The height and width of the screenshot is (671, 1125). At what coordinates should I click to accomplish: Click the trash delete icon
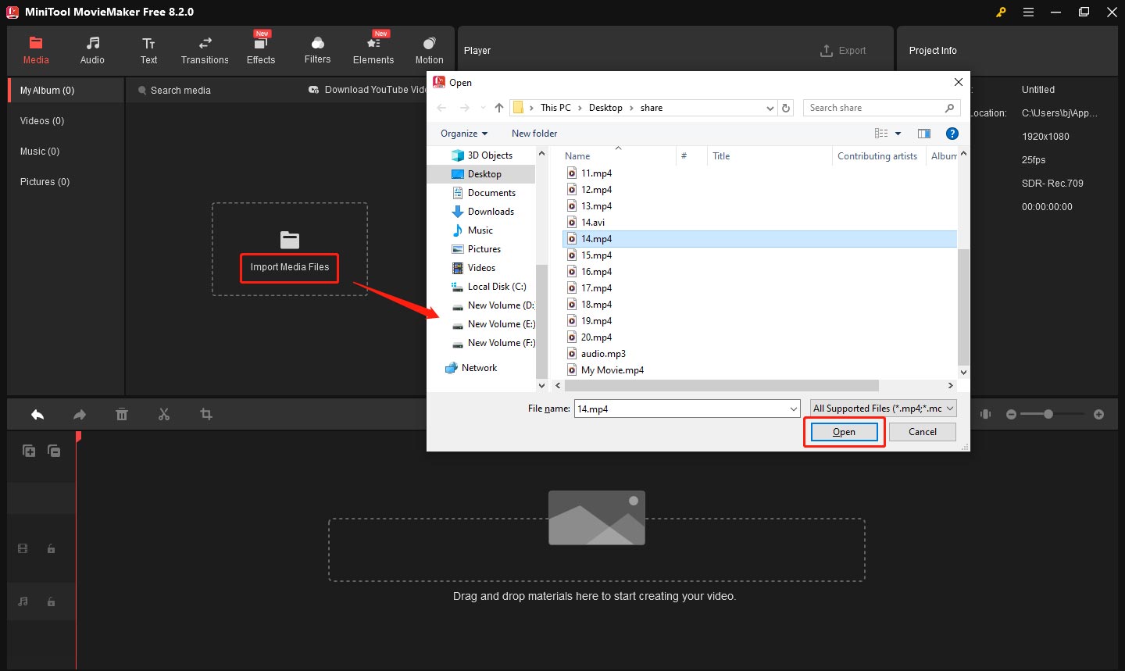point(122,415)
